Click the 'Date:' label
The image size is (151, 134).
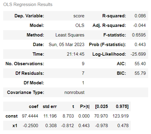[39, 45]
